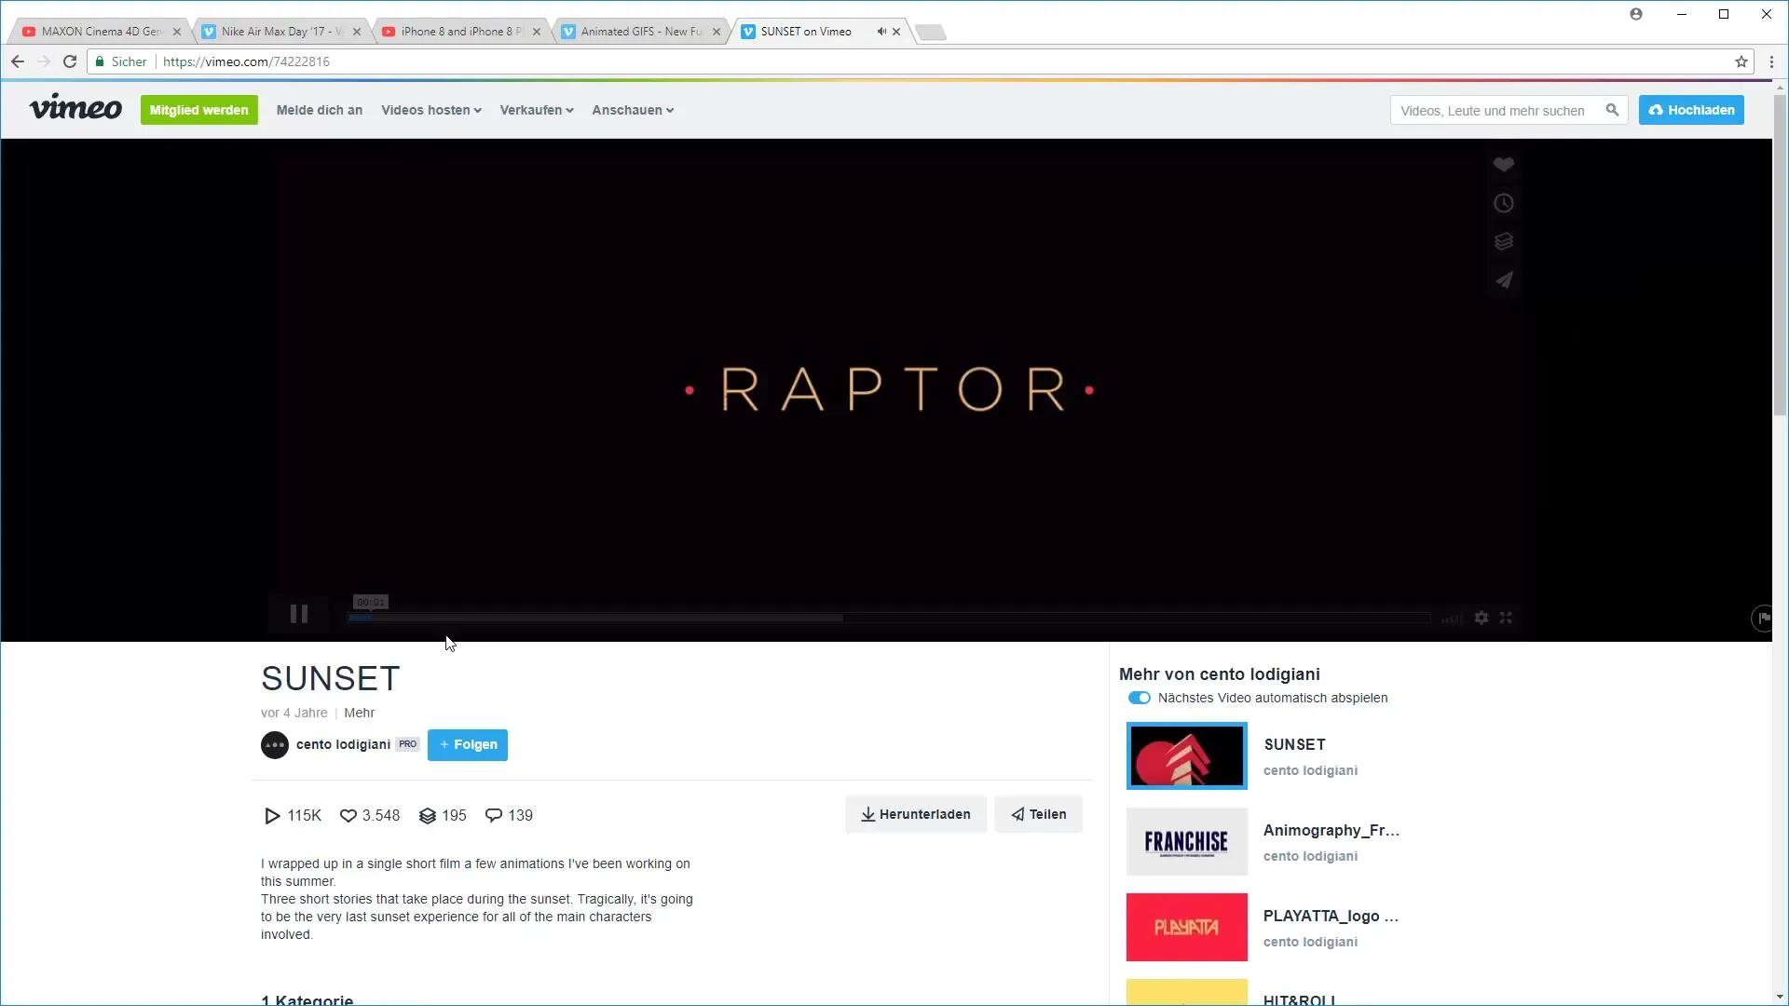The height and width of the screenshot is (1006, 1789).
Task: Close the iPhone 8 tab
Action: point(537,32)
